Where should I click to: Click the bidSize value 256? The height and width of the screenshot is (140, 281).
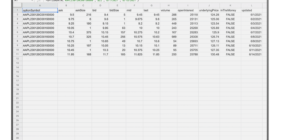117,37
